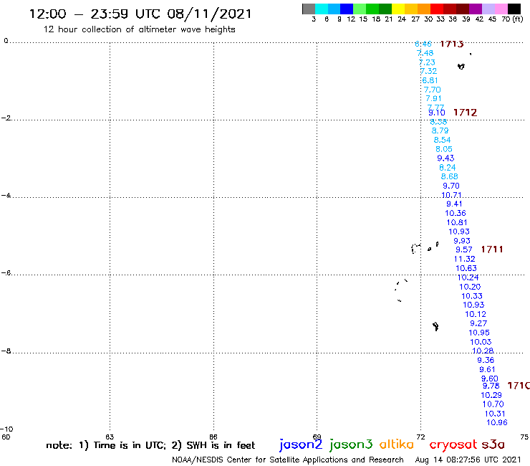Select the 7.23 wave height value
530x466 pixels.
[427, 62]
